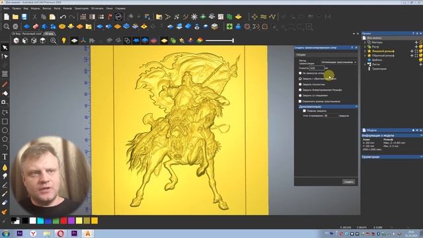Expand the Примечания section
The width and height of the screenshot is (423, 238).
point(421,157)
